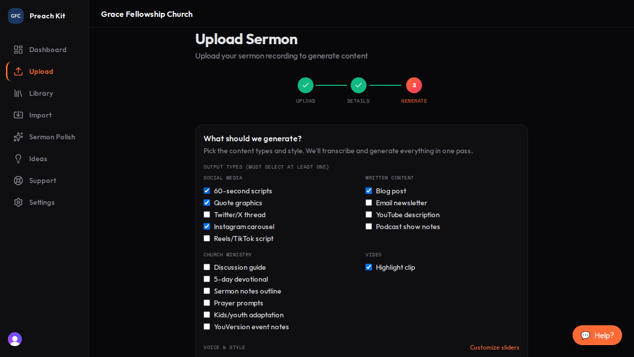Return to the DETAILS step

click(x=358, y=85)
